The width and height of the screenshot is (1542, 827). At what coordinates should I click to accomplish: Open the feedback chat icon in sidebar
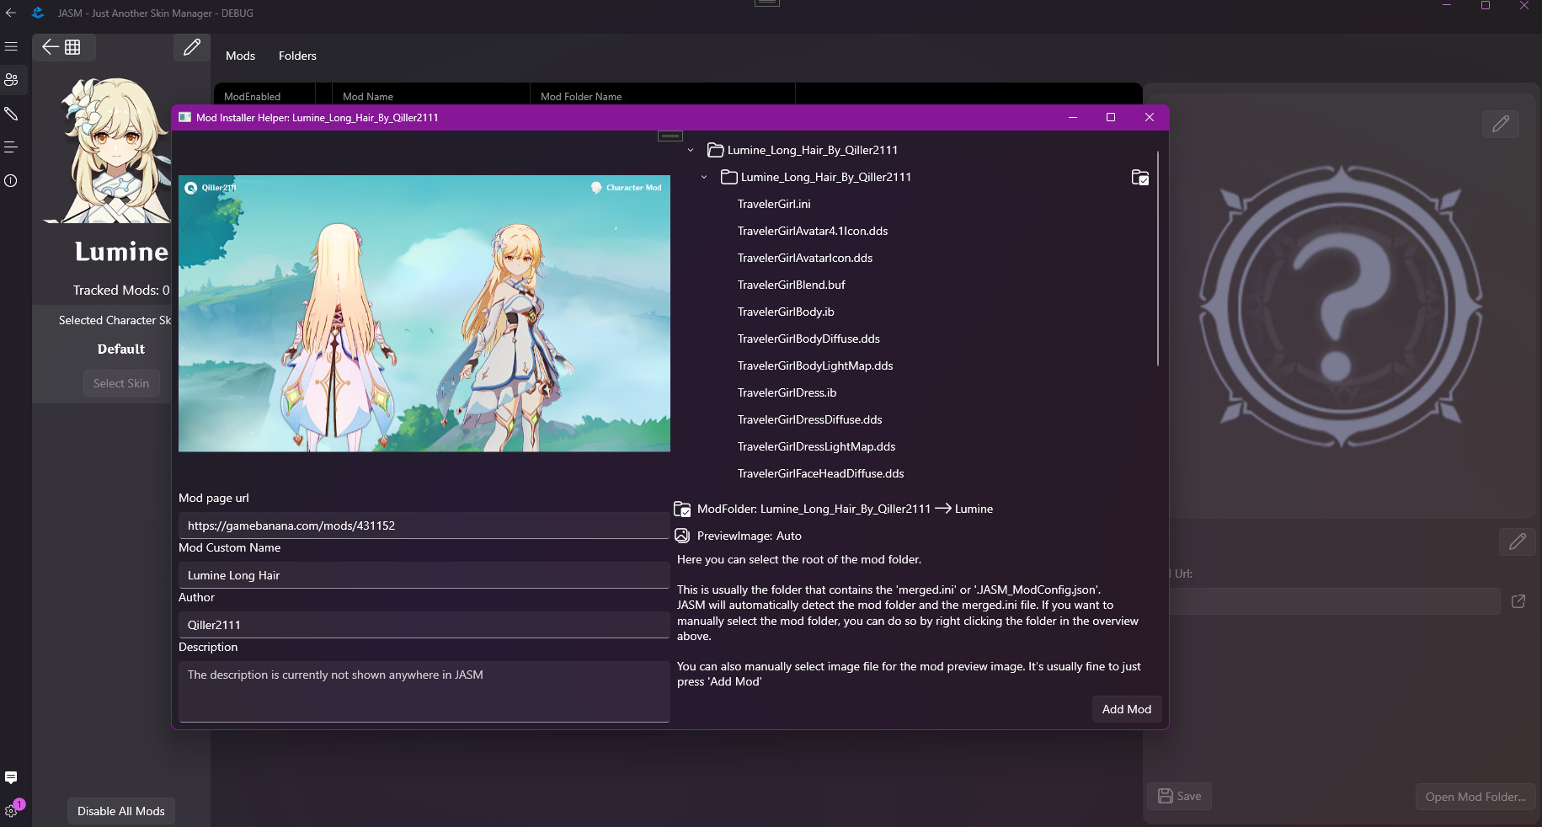tap(11, 777)
